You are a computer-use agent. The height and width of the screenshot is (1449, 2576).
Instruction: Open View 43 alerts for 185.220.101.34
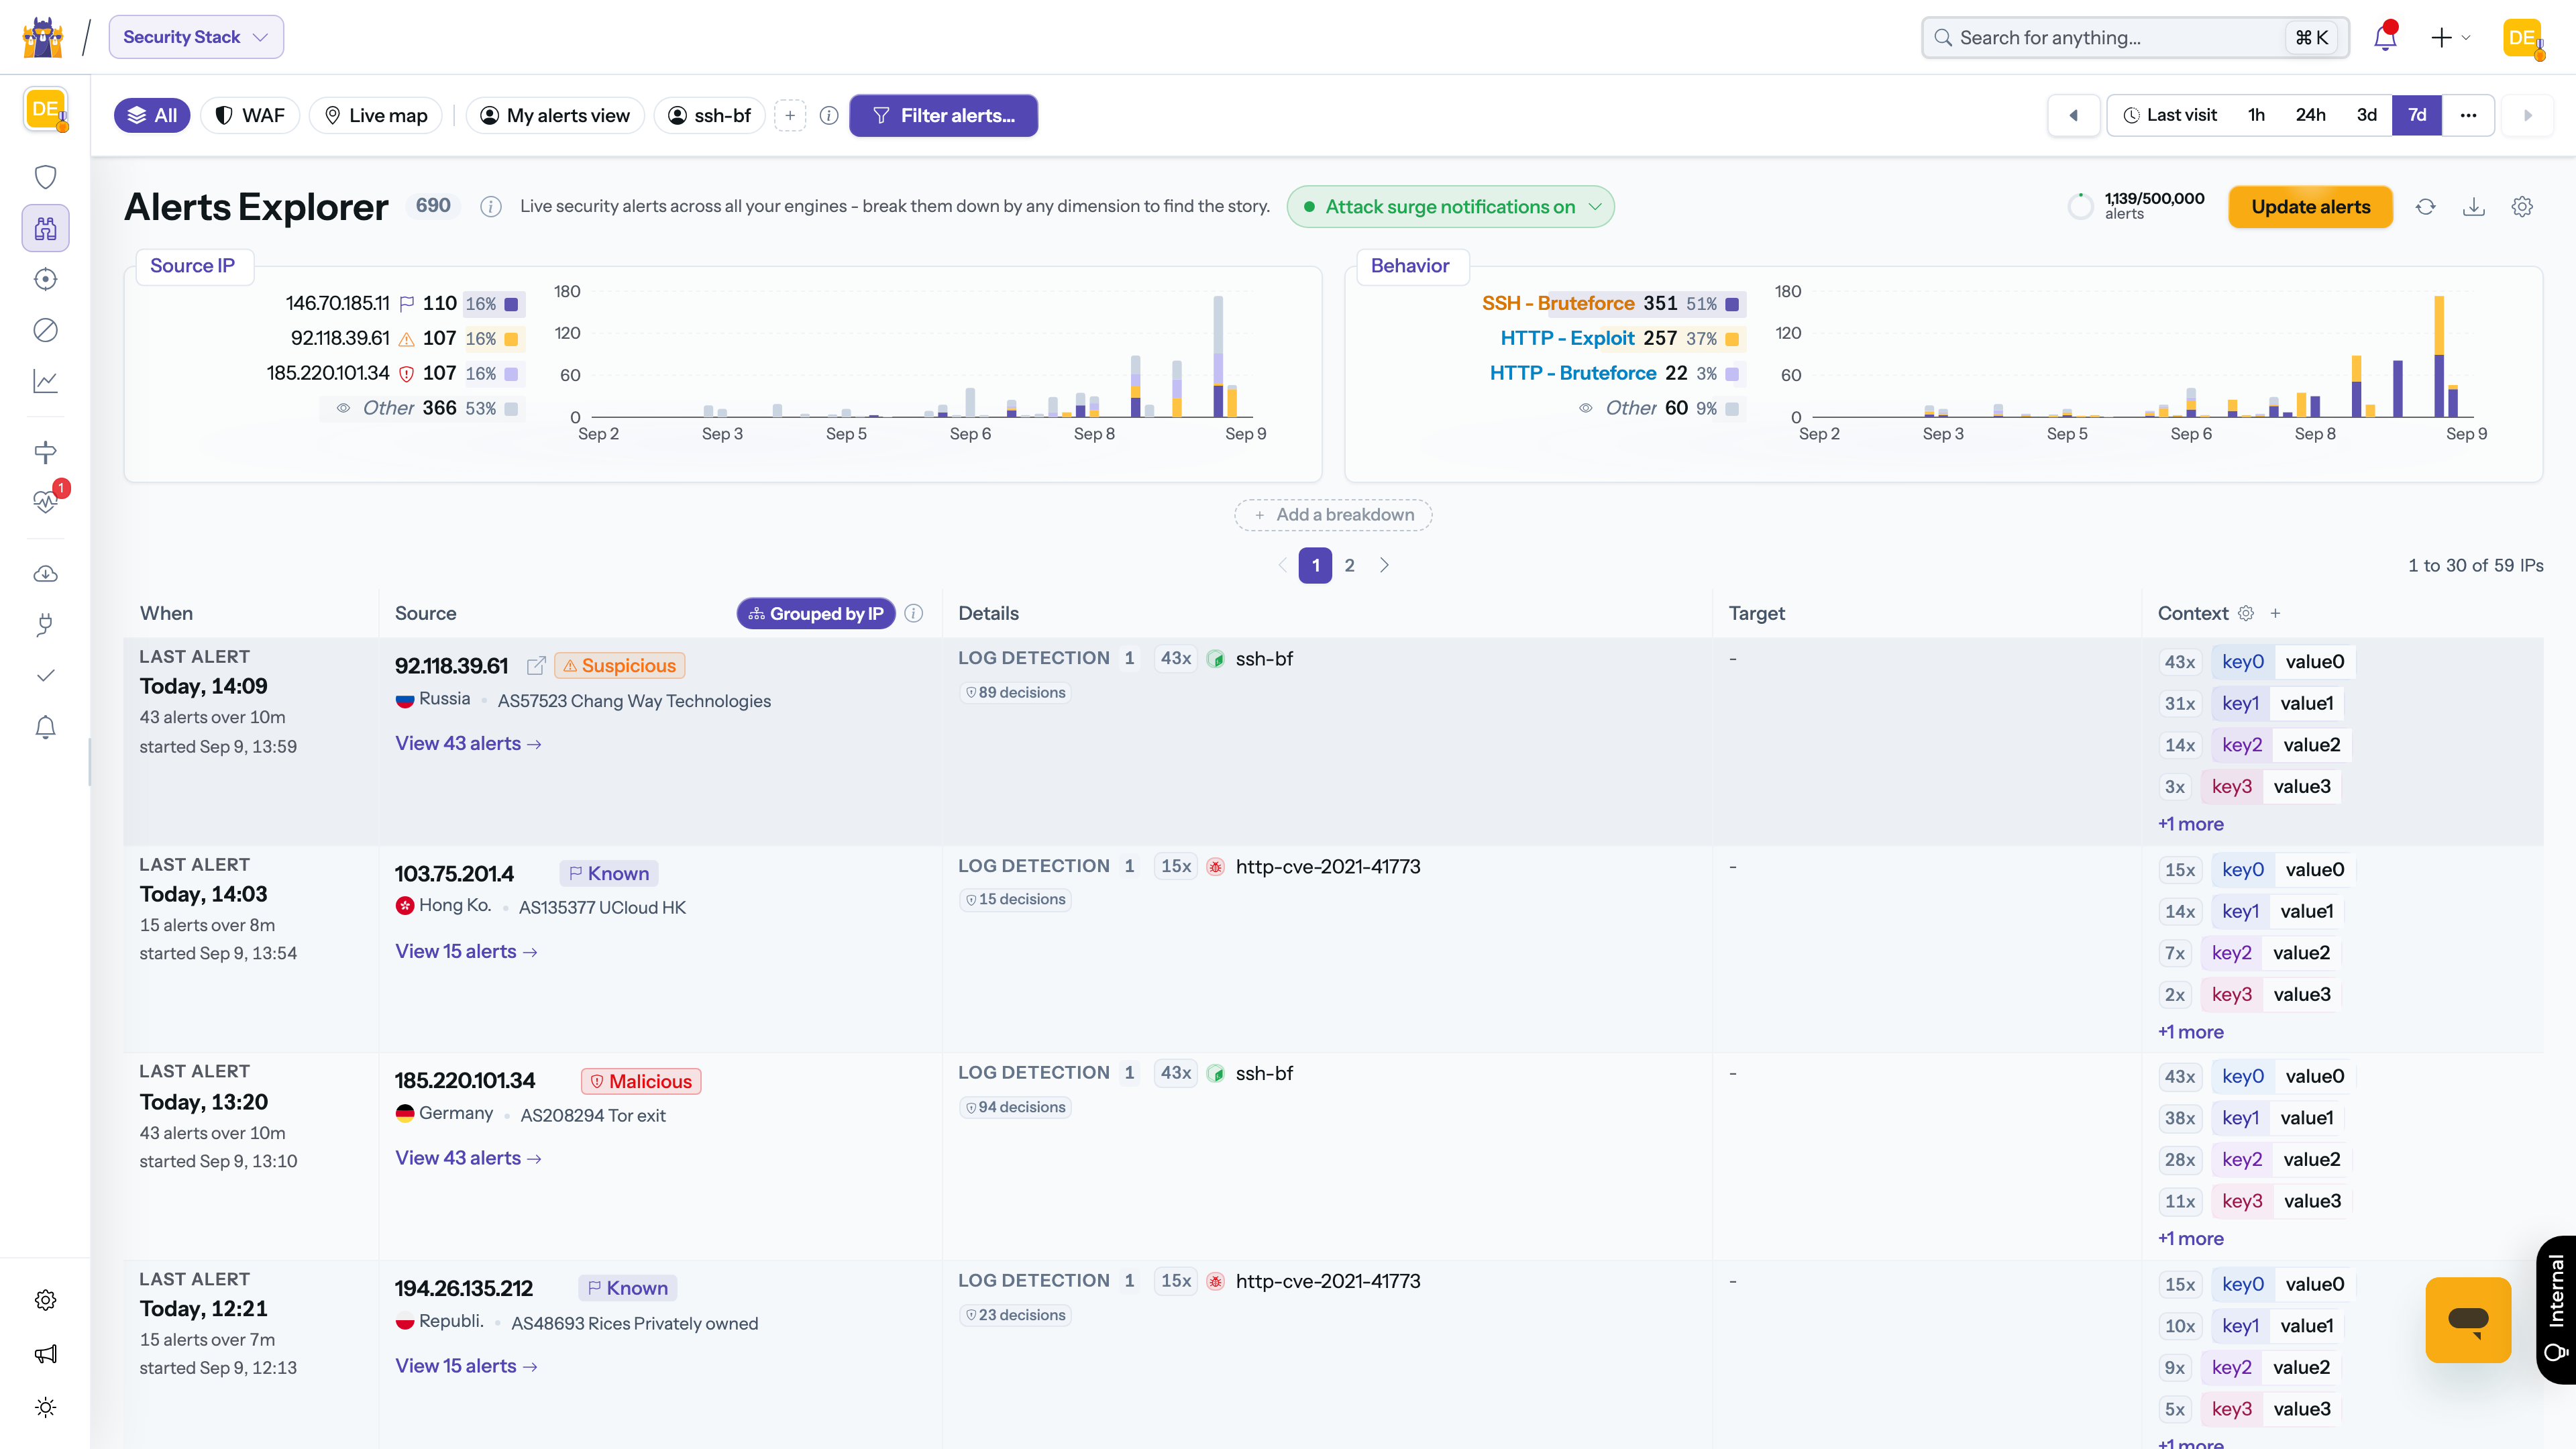coord(468,1158)
